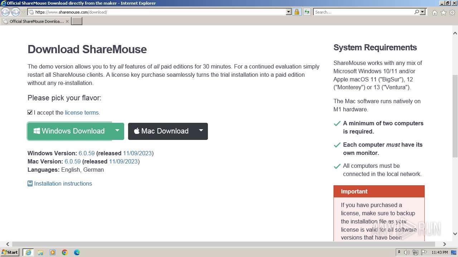Click the security lock icon
The width and height of the screenshot is (458, 257).
(297, 12)
